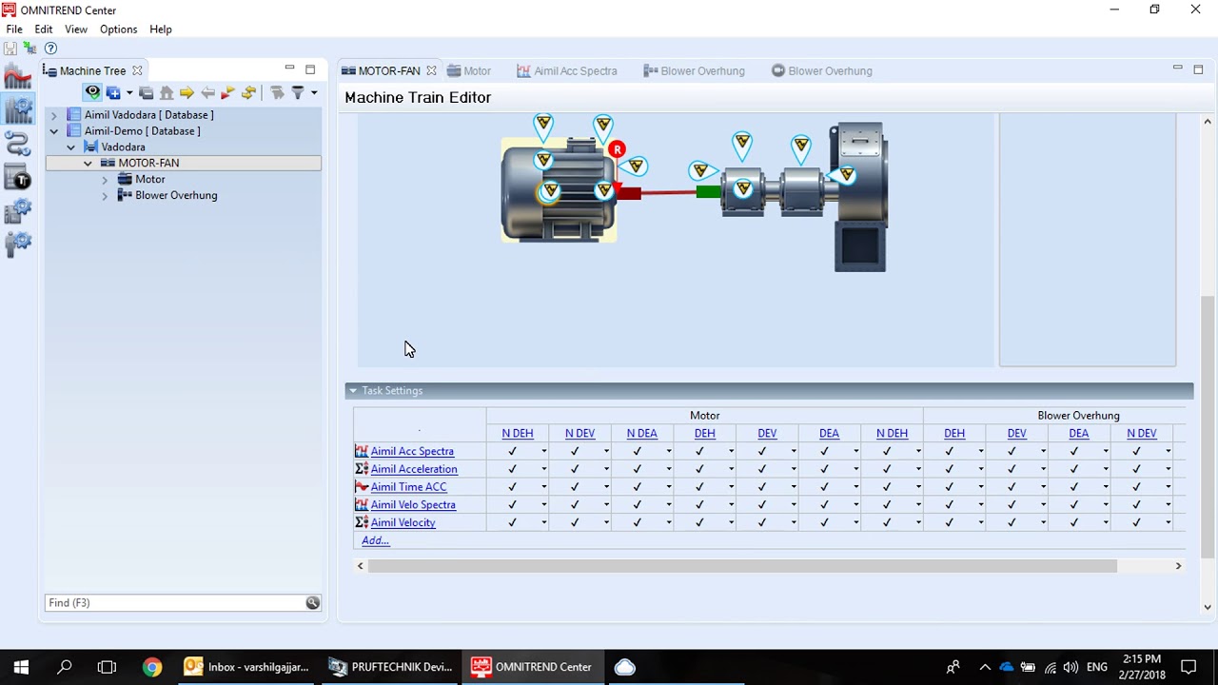The width and height of the screenshot is (1218, 685).
Task: Click the Home icon in Machine Tree toolbar
Action: point(167,92)
